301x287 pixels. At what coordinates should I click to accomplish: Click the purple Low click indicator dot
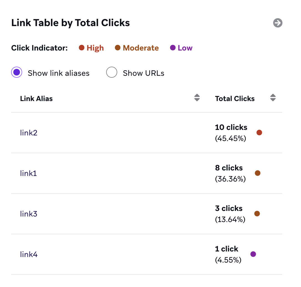172,47
